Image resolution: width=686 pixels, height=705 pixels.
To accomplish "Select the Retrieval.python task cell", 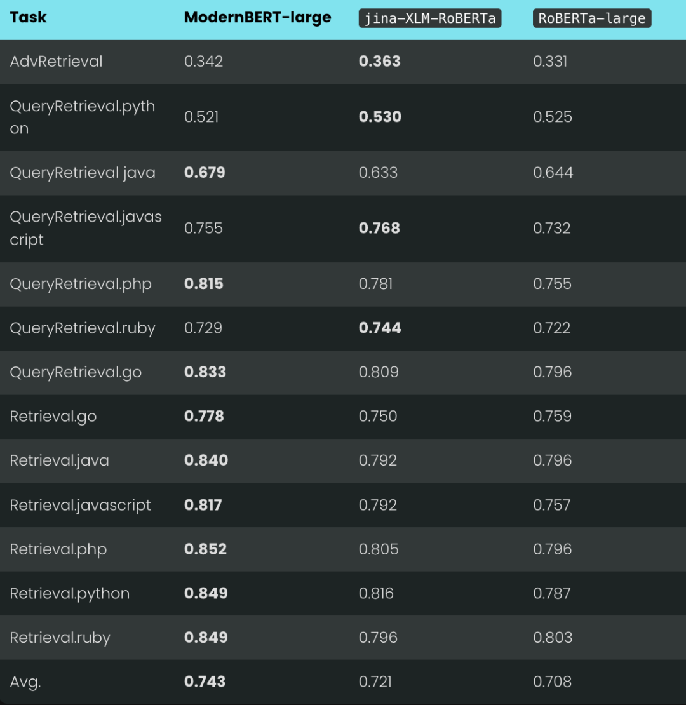I will pyautogui.click(x=70, y=593).
